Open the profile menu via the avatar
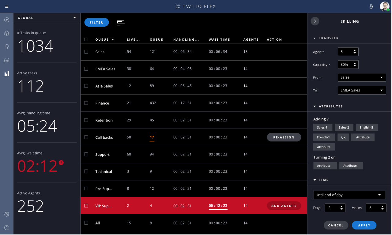 point(384,6)
